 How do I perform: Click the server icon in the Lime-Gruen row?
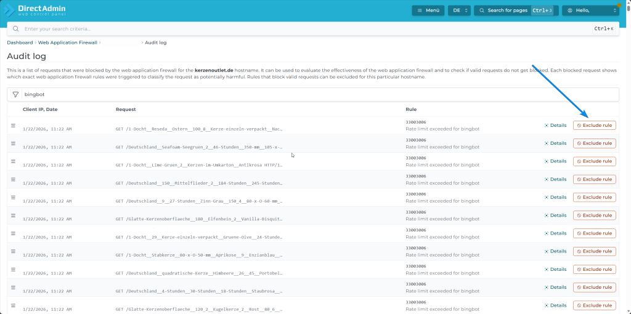[x=12, y=161]
